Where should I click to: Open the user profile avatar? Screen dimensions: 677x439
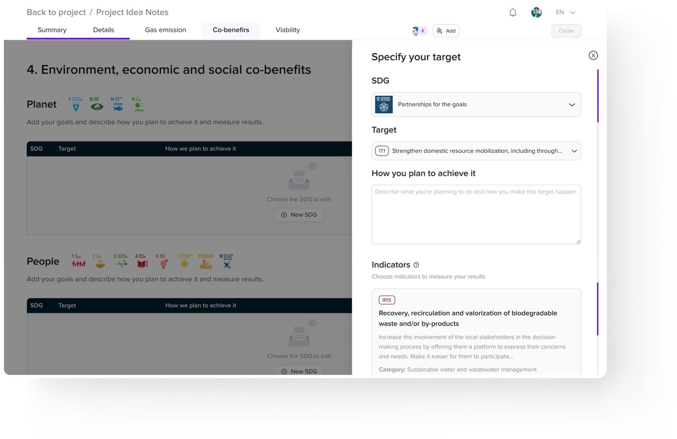[x=536, y=12]
